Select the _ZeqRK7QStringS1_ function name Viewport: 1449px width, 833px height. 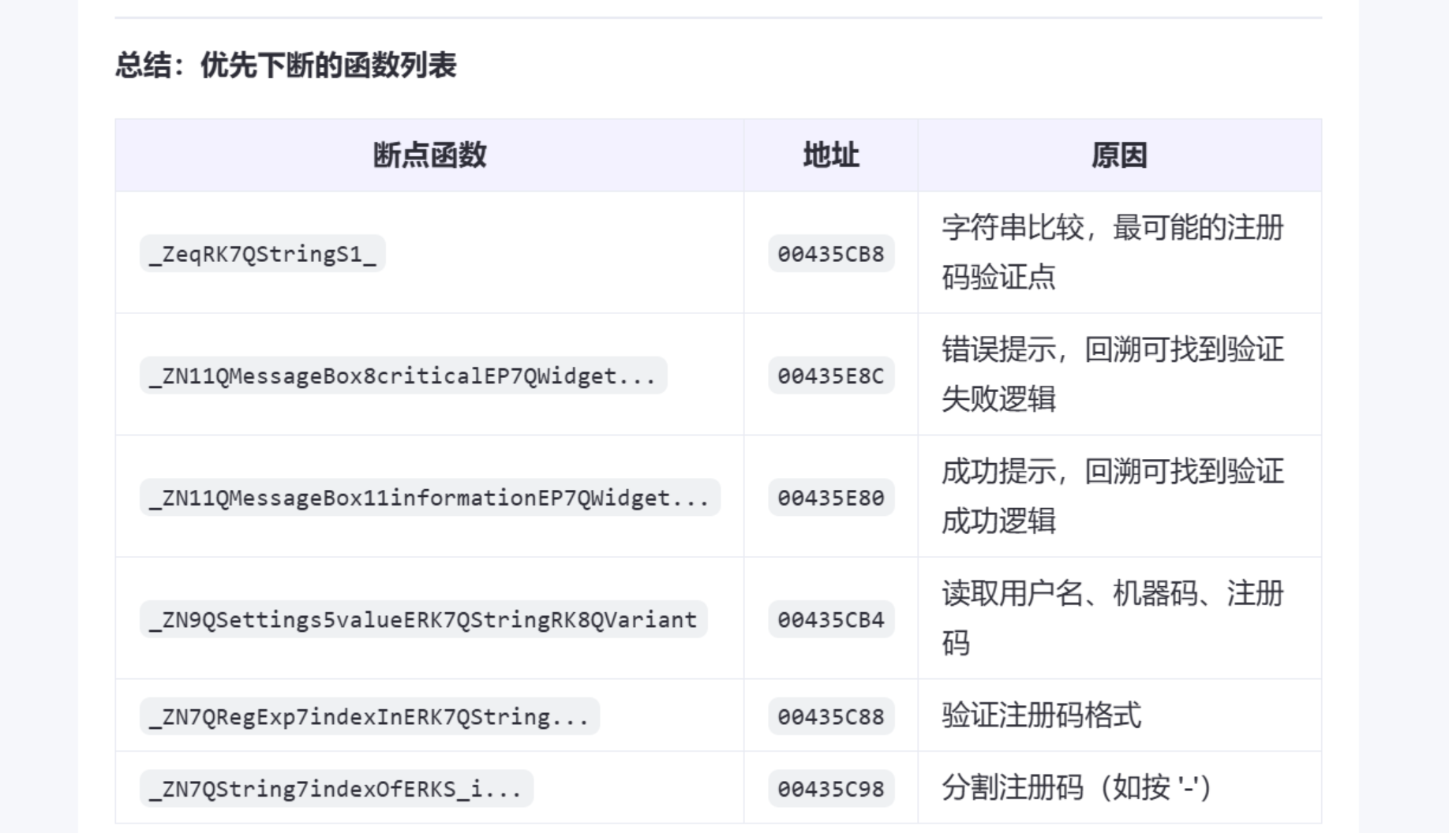tap(264, 254)
